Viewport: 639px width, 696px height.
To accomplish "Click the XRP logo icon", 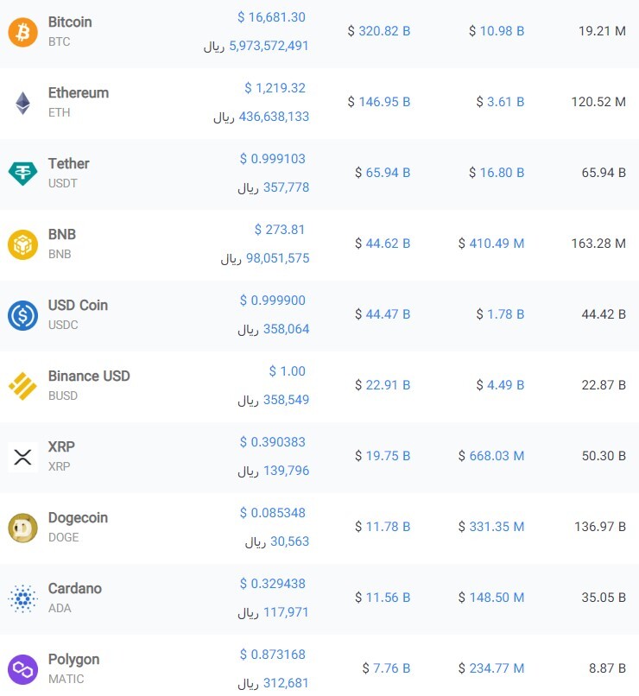I will (22, 457).
